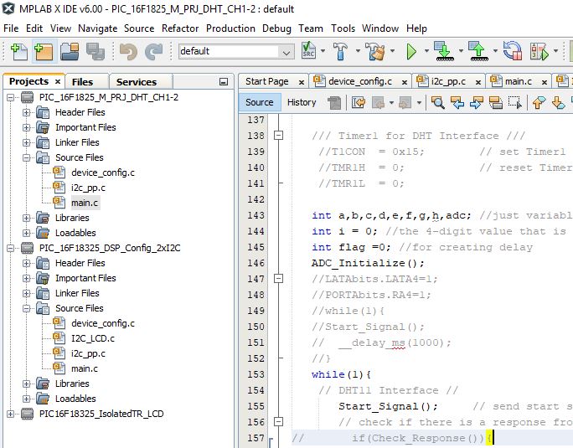Image resolution: width=573 pixels, height=448 pixels.
Task: Switch to the i2c_pp.c editor tab
Action: coord(448,81)
